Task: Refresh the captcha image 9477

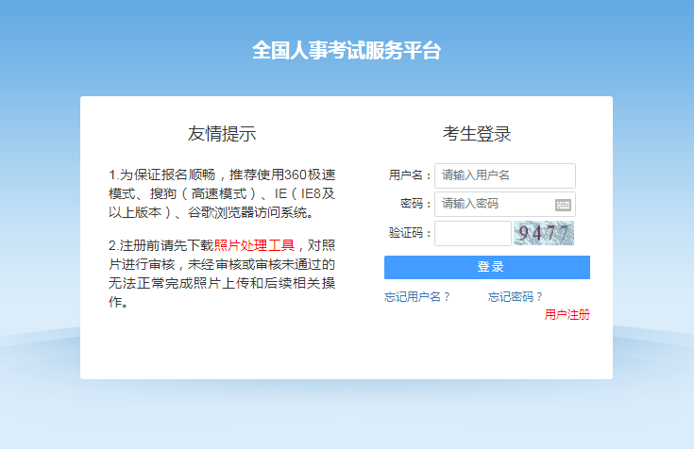Action: pyautogui.click(x=544, y=233)
